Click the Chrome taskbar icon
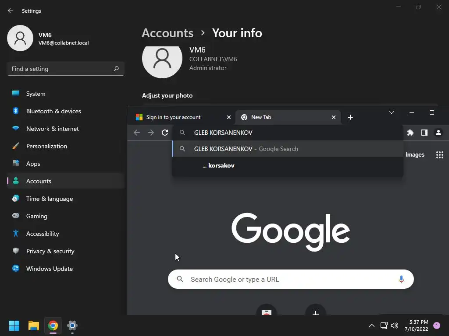Image resolution: width=449 pixels, height=336 pixels. (x=53, y=325)
